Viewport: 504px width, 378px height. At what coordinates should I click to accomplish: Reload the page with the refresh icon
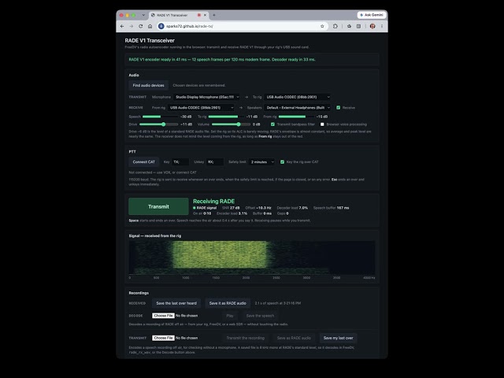tap(140, 26)
